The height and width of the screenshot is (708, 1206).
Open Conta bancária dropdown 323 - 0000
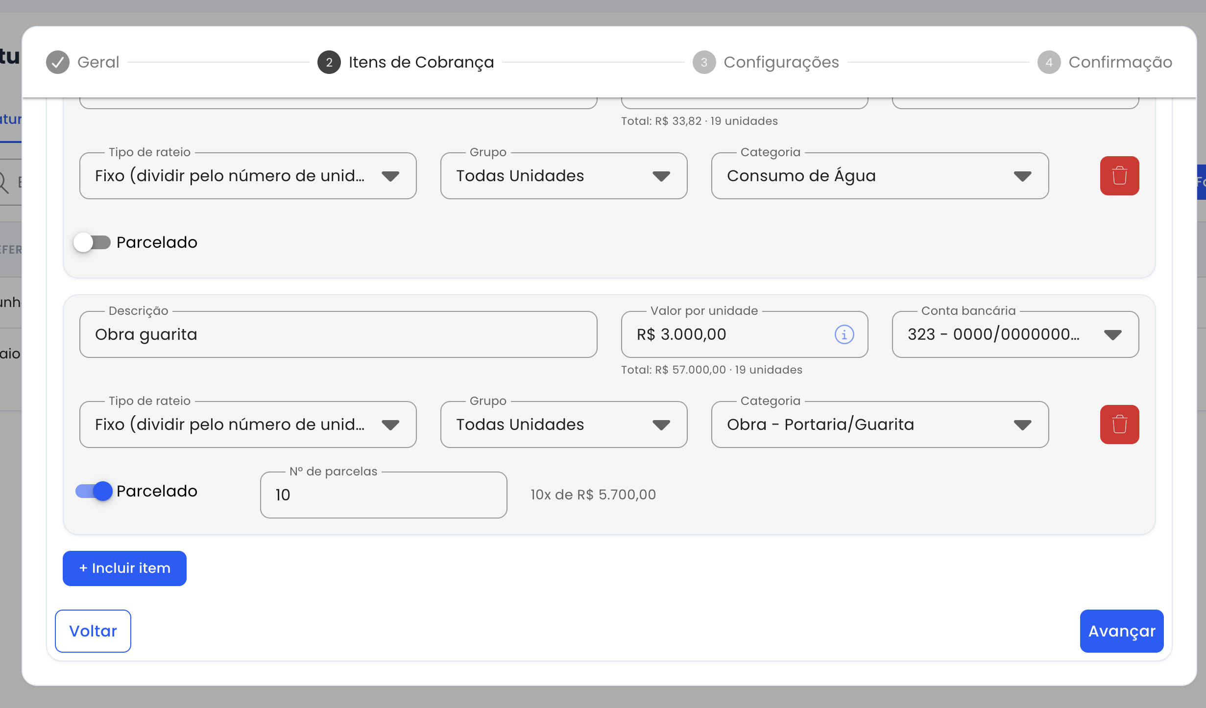[1015, 334]
